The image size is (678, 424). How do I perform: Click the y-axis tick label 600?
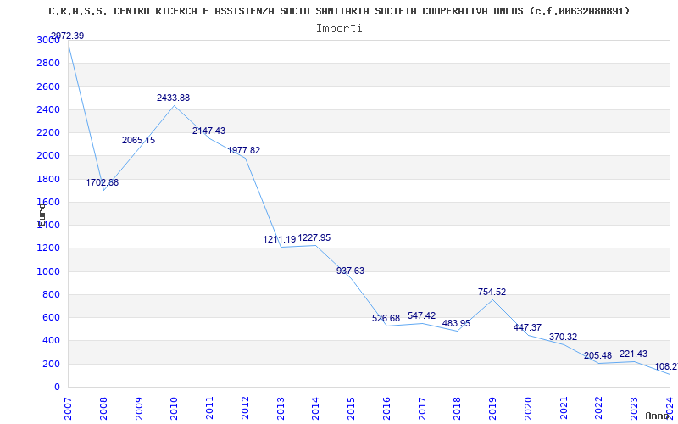51,317
